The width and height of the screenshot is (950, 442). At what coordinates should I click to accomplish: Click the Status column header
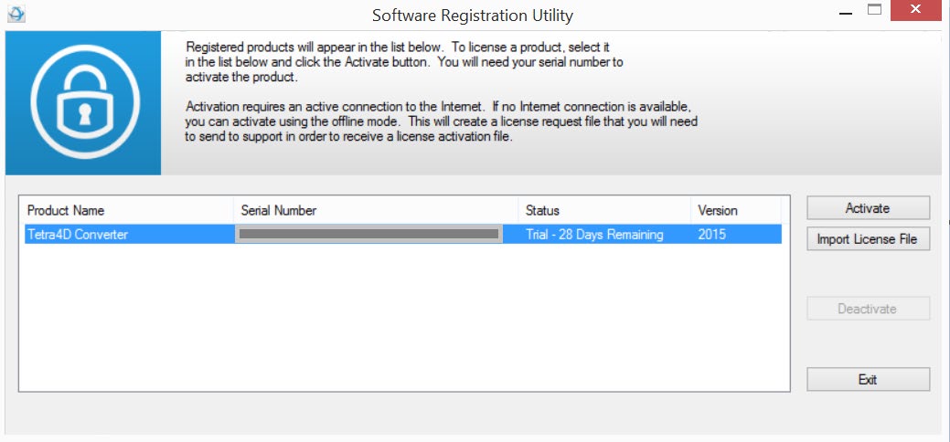coord(604,211)
